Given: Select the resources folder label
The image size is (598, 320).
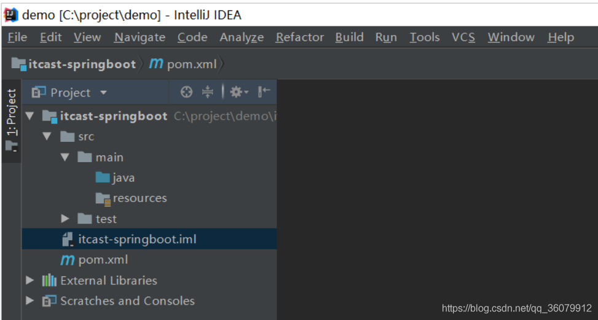Looking at the screenshot, I should pyautogui.click(x=140, y=198).
